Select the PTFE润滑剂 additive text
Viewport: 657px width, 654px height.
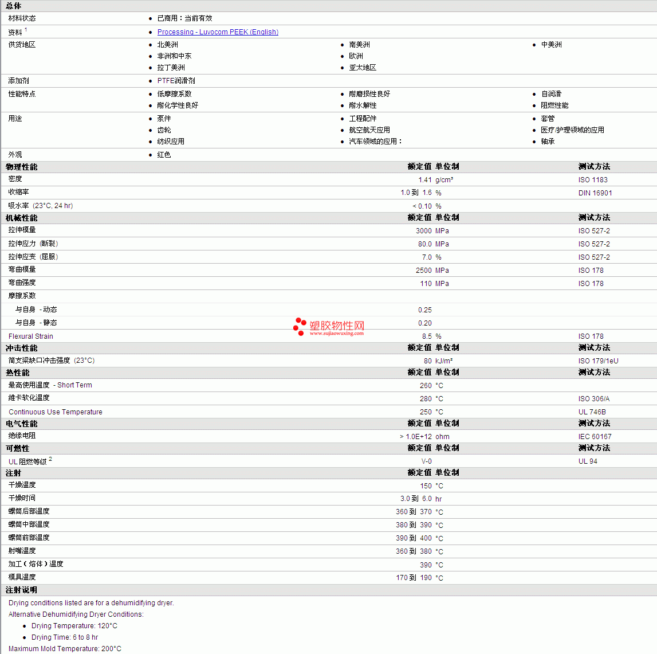176,80
